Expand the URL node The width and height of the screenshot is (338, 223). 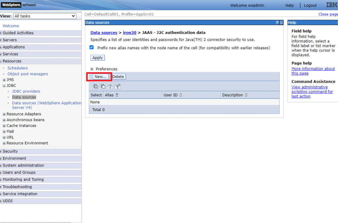point(4,137)
